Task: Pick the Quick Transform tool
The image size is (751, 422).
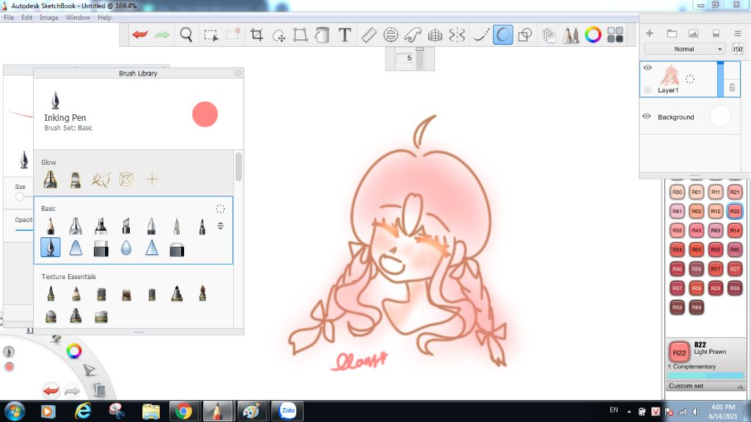Action: tap(278, 35)
